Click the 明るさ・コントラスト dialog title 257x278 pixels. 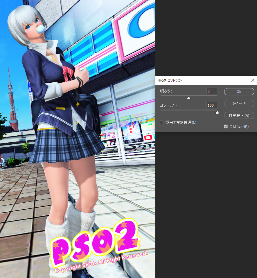170,81
